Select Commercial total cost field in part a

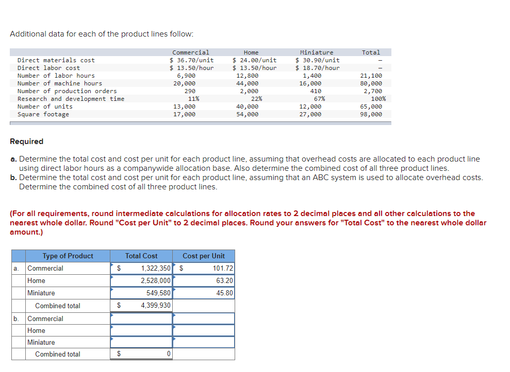click(141, 268)
